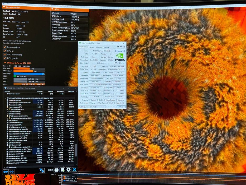Toggle the CUDA checkbox in GPU-Z
The image size is (246, 185).
point(98,100)
